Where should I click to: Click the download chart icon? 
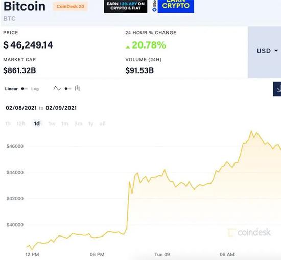pos(277,89)
